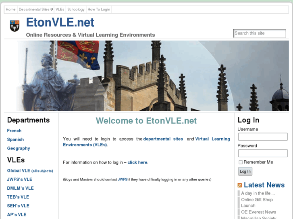Tick the Remember Me checkbox
The width and height of the screenshot is (293, 219).
pos(241,162)
